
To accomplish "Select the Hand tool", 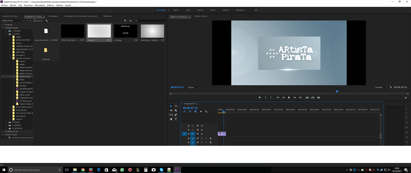I will click(x=171, y=119).
